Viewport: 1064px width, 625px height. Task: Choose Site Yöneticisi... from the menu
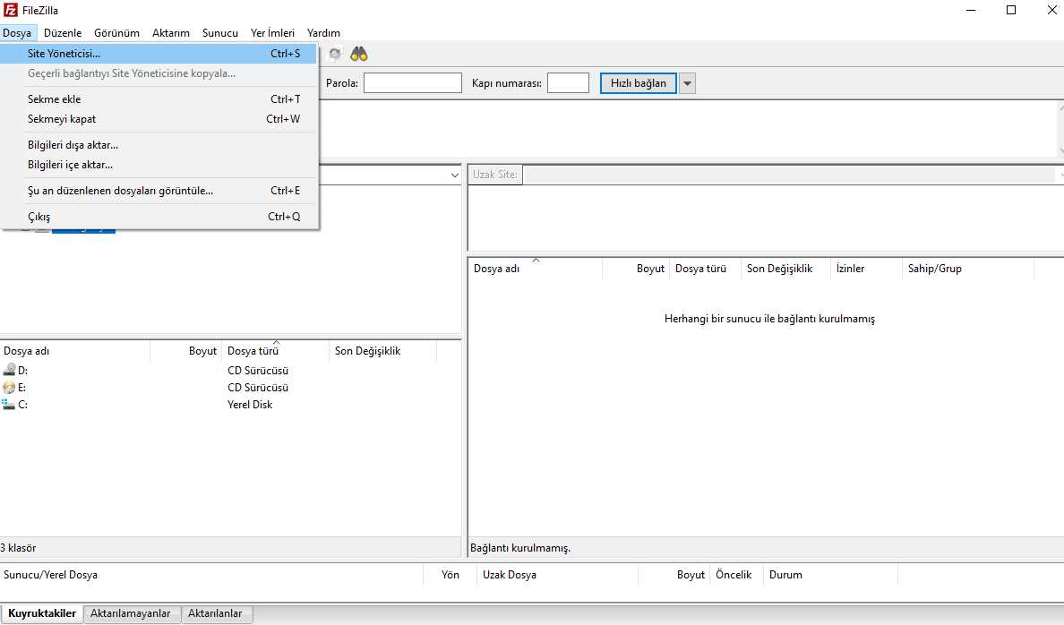(x=159, y=54)
